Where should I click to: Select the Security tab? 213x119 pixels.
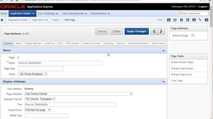tap(121, 43)
